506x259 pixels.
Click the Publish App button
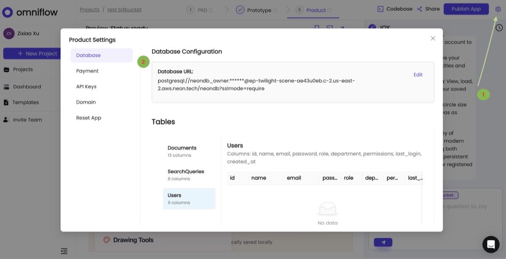click(466, 8)
